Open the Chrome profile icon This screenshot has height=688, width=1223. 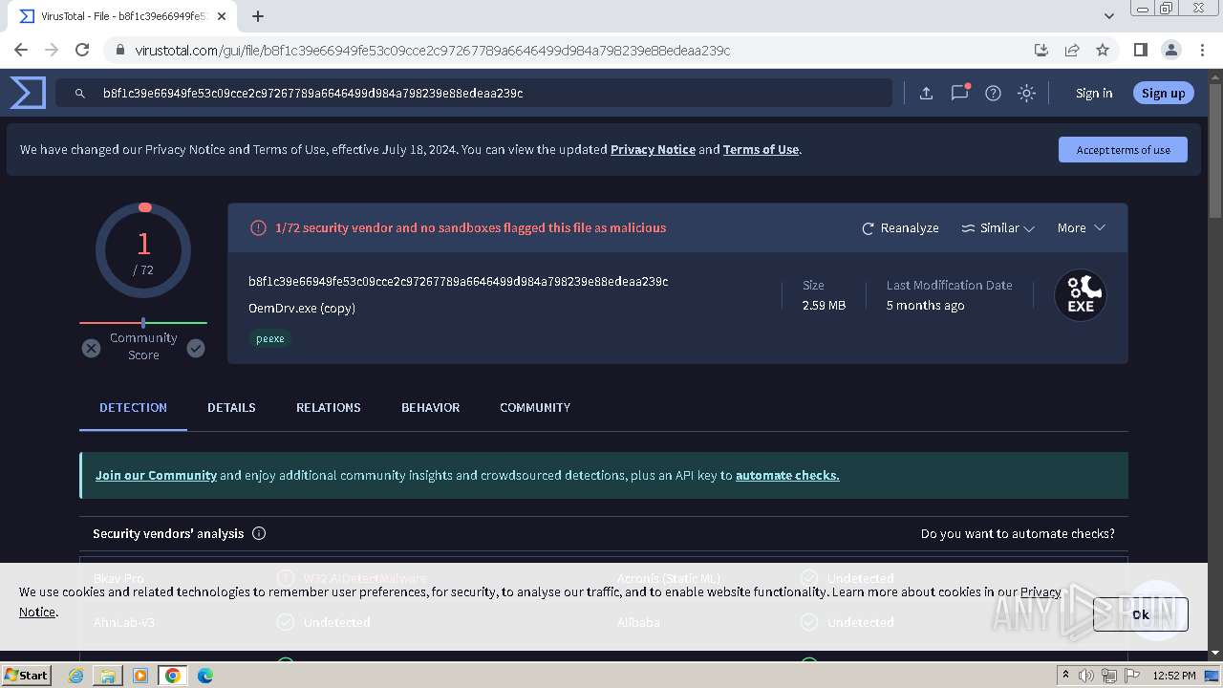pos(1170,50)
